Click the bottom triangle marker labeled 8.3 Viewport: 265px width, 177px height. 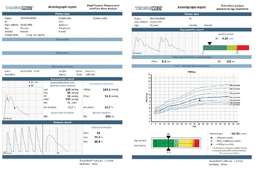tap(169, 149)
